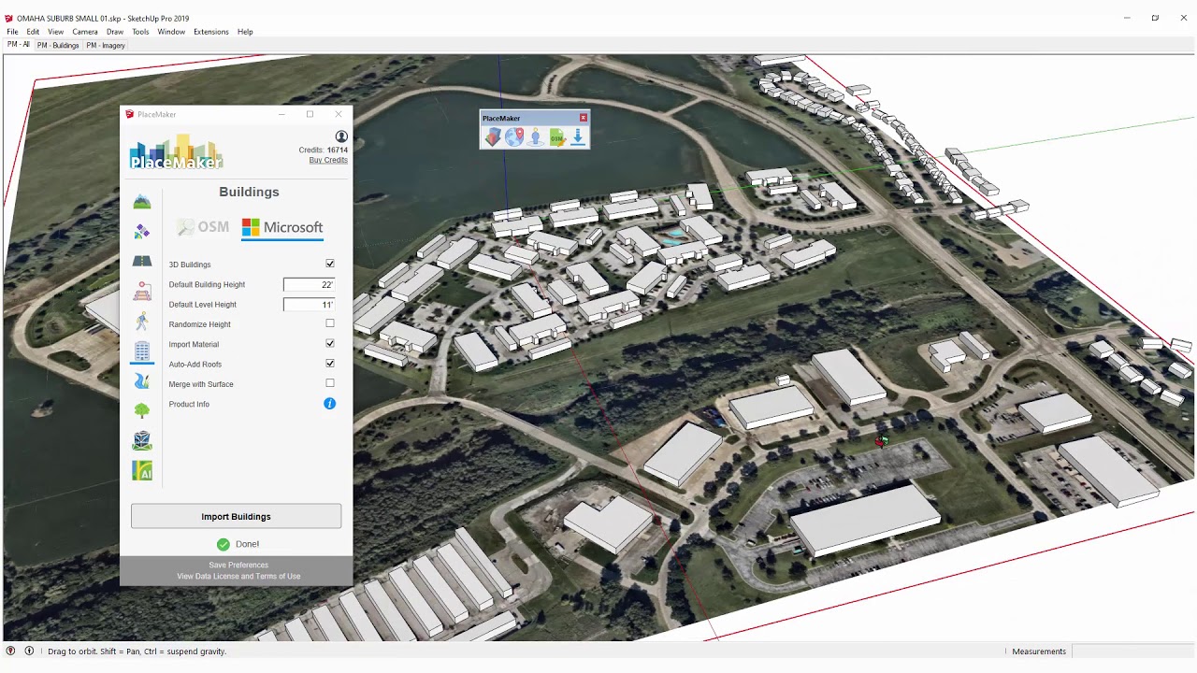Click the globe location pin toolbar icon

tap(514, 137)
